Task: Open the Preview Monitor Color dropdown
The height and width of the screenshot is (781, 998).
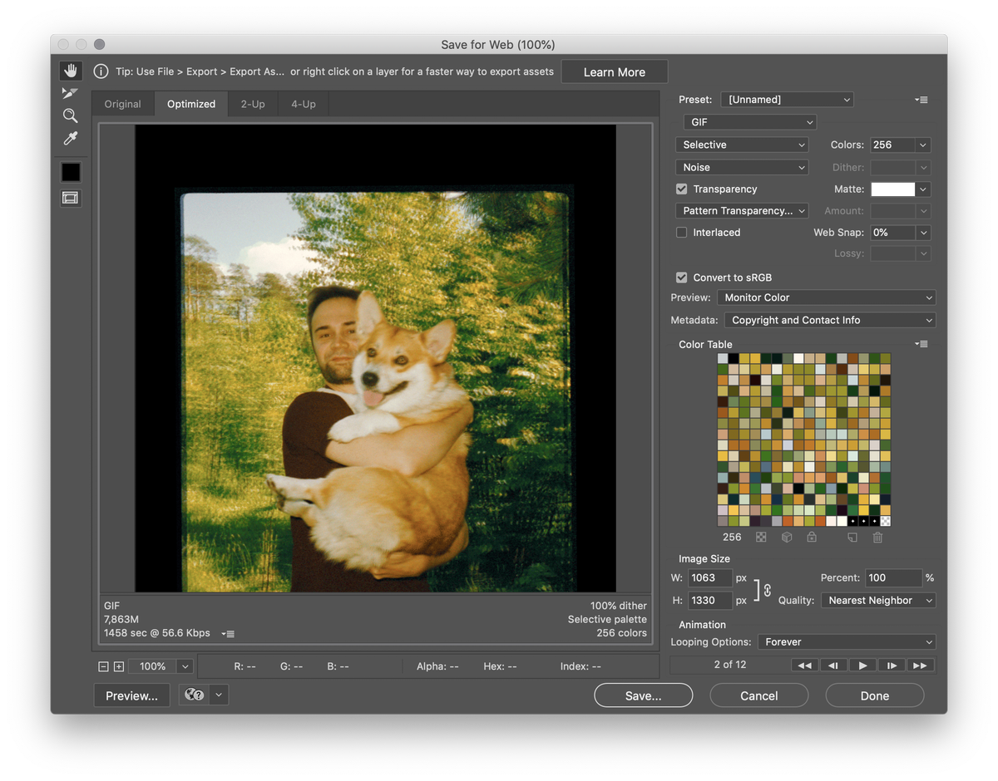Action: (x=826, y=297)
